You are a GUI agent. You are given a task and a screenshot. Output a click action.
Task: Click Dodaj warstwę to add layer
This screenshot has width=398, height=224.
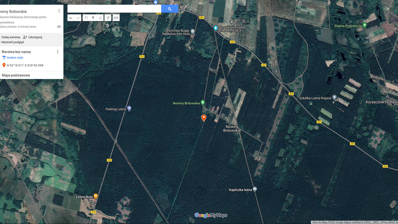click(x=11, y=37)
